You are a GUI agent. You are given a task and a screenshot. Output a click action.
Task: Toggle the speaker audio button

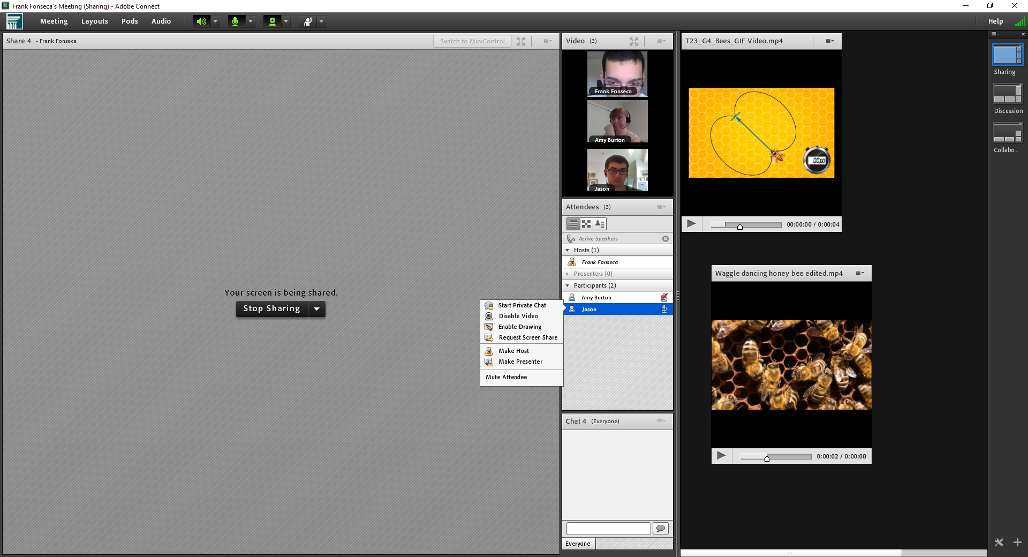pos(201,21)
